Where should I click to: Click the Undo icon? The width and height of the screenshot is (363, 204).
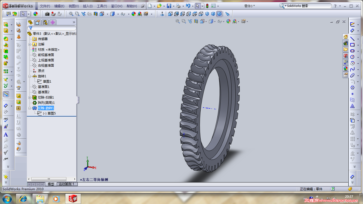coord(188,6)
